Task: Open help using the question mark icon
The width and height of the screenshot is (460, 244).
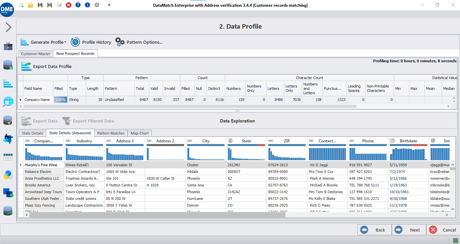Action: tap(78, 5)
